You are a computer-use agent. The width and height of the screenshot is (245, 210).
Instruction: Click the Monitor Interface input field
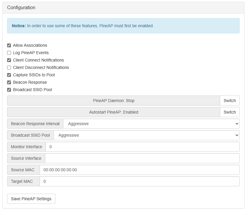coord(143,147)
